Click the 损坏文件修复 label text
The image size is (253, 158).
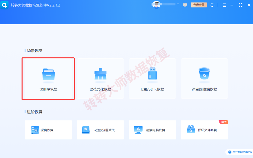coord(207,130)
